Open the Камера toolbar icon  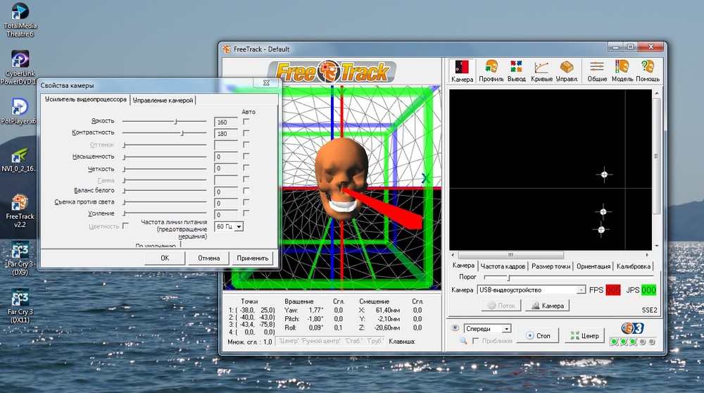462,71
